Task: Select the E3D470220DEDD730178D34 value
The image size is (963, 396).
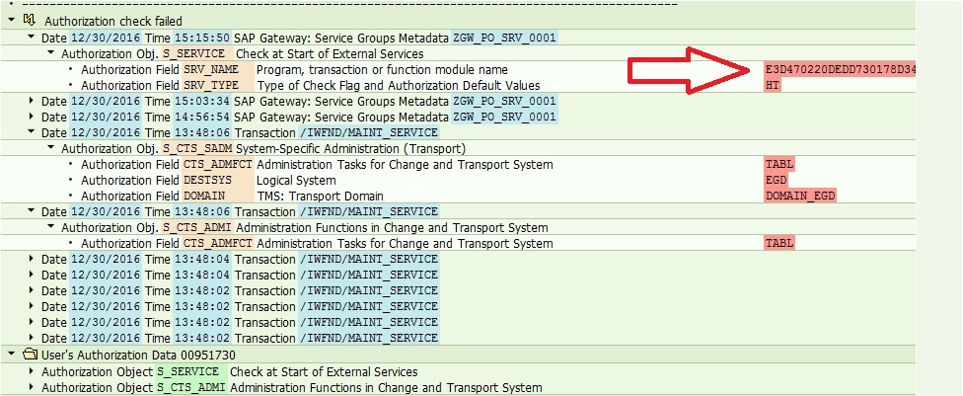Action: click(841, 69)
